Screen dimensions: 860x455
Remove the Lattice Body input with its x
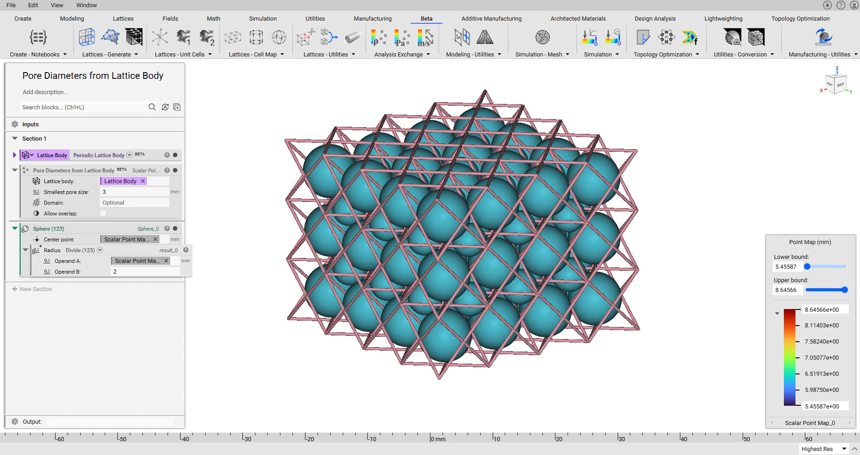point(142,181)
